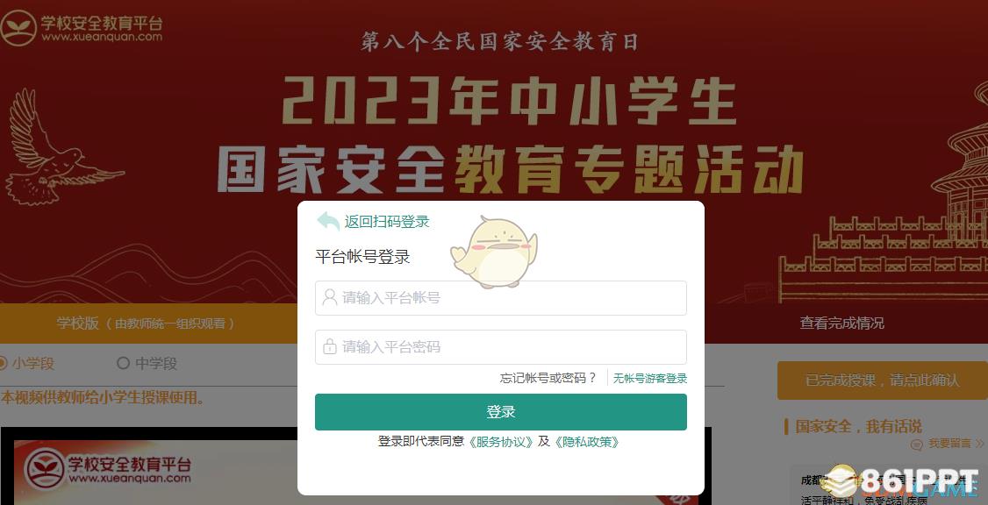Viewport: 988px width, 505px height.
Task: Click the 我要留言 speech bubble icon
Action: click(917, 444)
